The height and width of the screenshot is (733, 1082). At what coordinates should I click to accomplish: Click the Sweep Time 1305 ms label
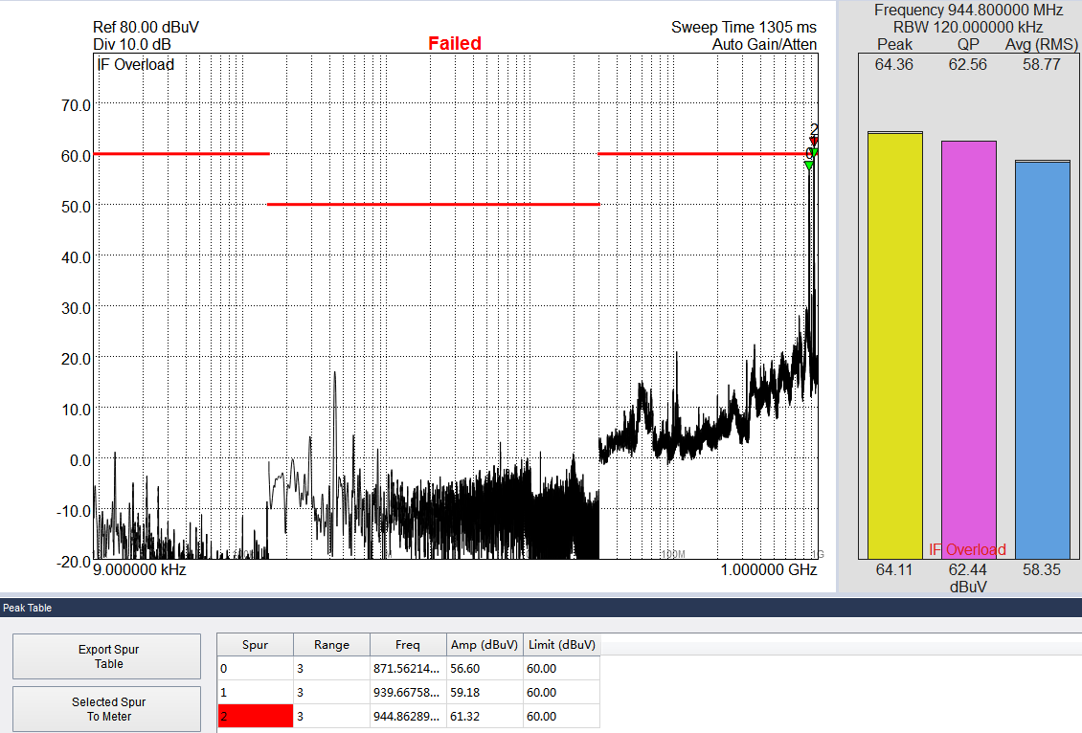point(744,27)
